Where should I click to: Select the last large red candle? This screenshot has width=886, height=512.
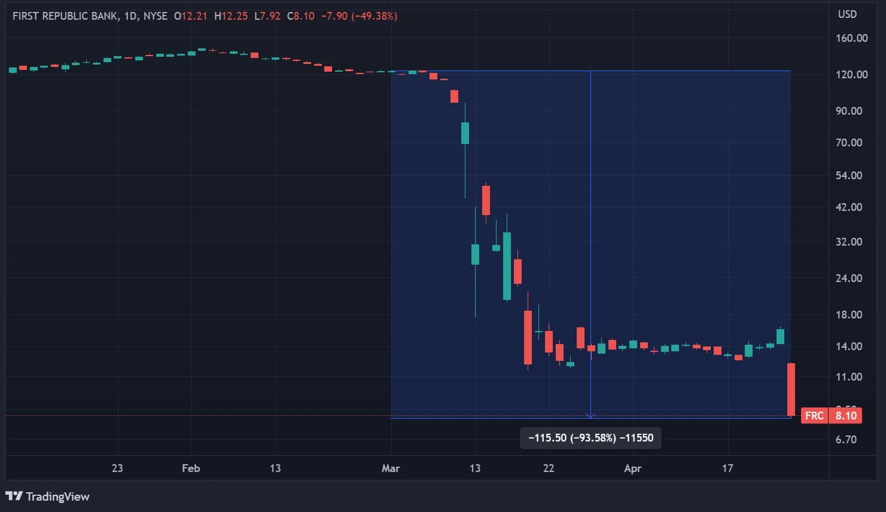tap(791, 389)
